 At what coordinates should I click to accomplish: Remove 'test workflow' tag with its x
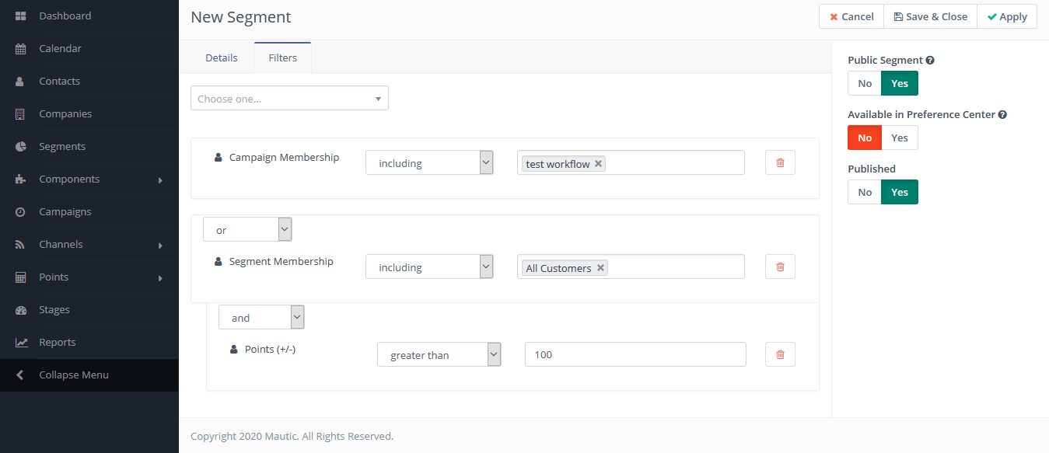[x=598, y=164]
